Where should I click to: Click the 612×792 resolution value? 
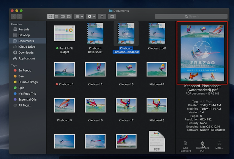pos(206,119)
